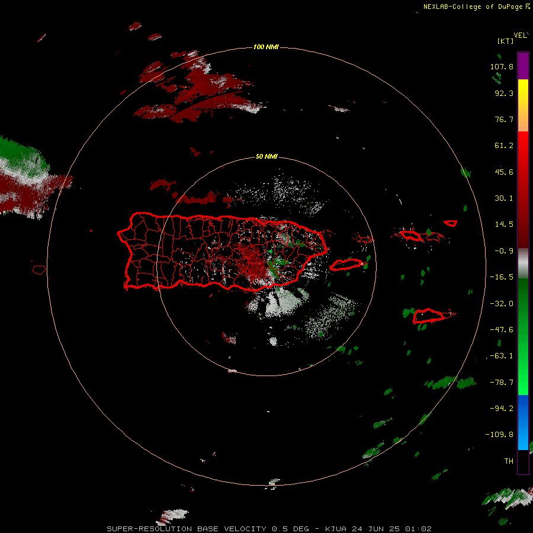This screenshot has width=533, height=533.
Task: Click the 107.8 velocity scale value
Action: point(502,66)
